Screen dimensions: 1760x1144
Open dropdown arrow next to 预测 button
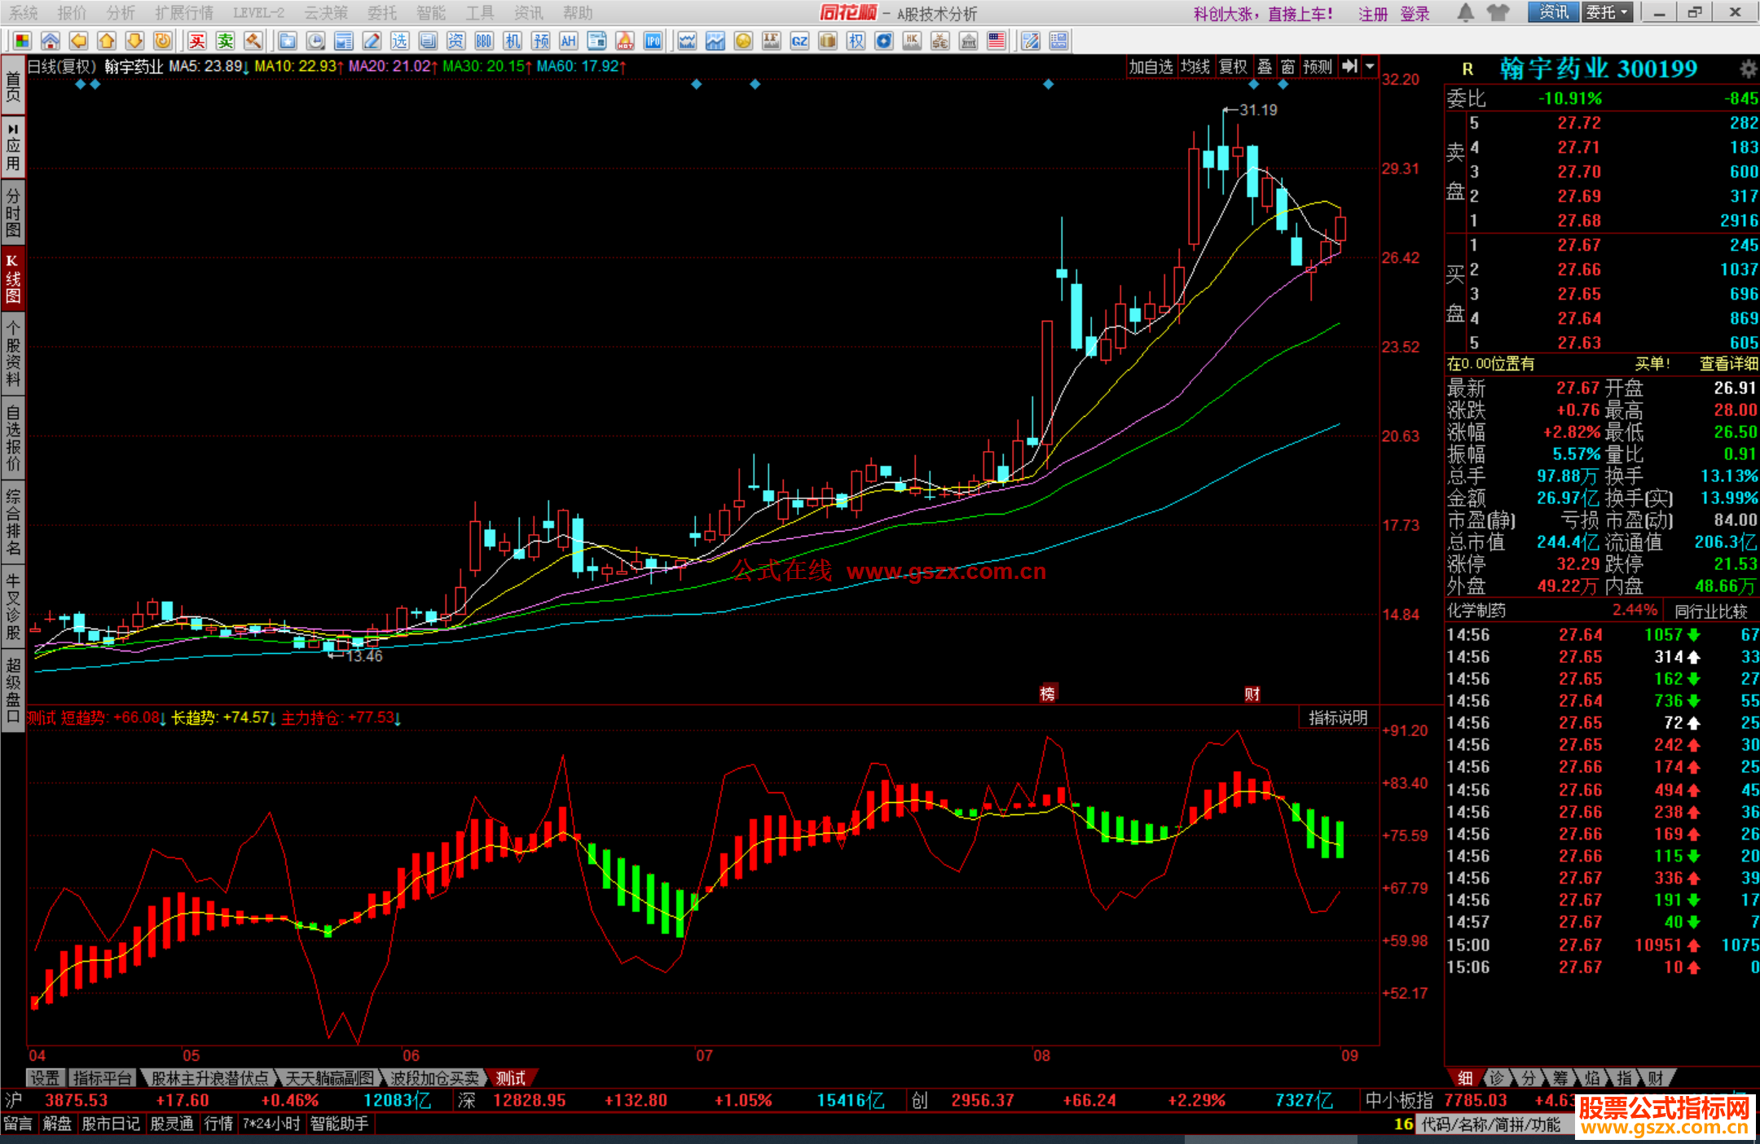(1370, 67)
